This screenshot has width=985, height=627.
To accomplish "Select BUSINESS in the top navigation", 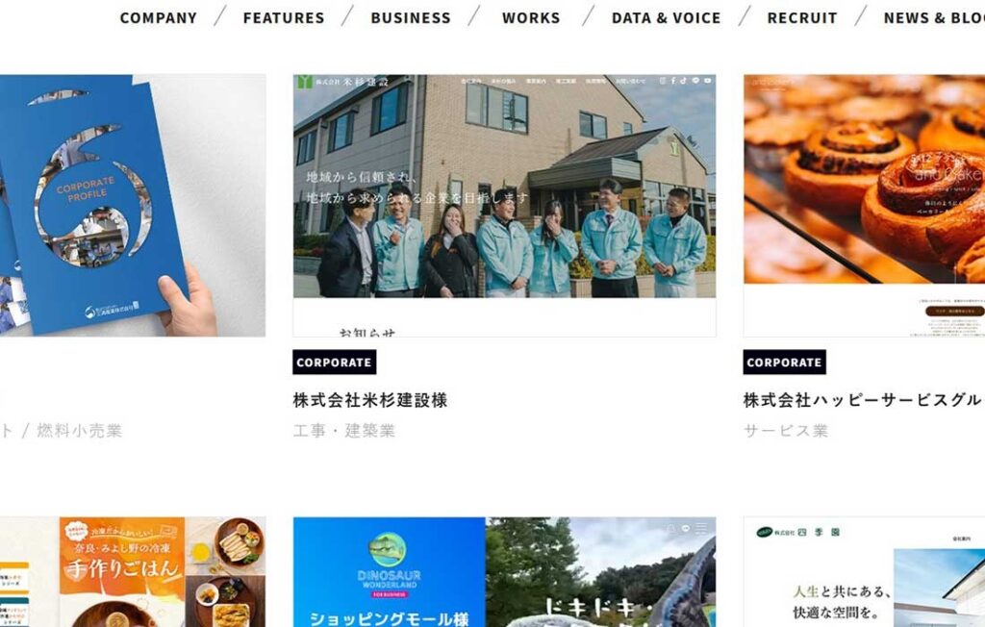I will coord(411,18).
